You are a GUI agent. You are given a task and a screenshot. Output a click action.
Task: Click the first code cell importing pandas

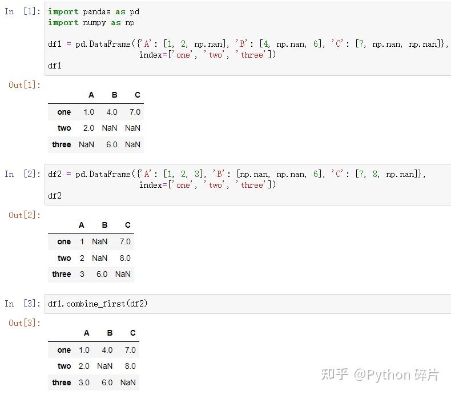[x=247, y=39]
